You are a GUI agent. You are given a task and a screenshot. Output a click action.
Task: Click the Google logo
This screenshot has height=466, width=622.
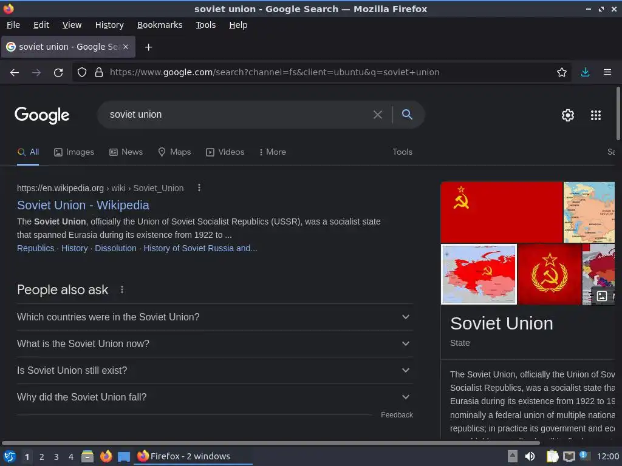(42, 115)
